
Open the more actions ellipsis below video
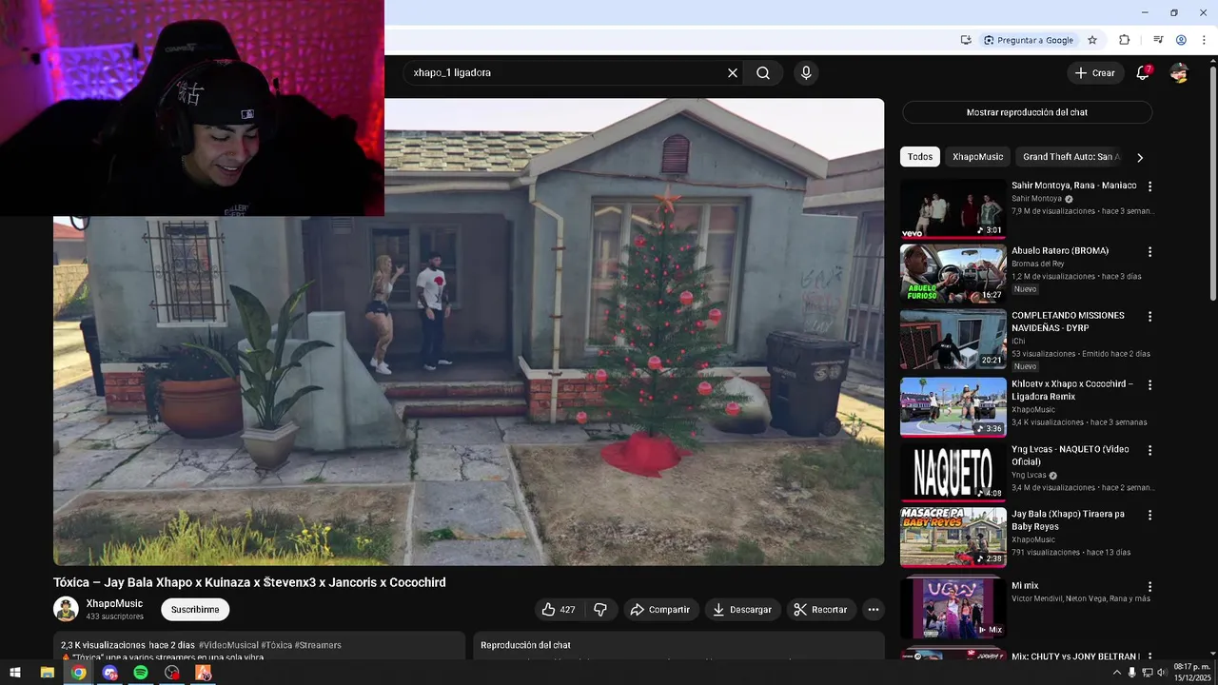(874, 610)
